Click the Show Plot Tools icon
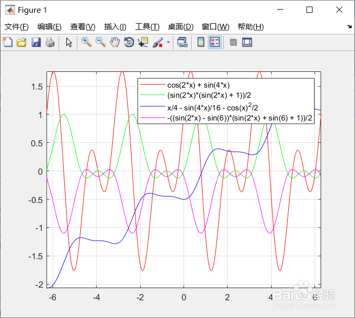 point(247,43)
